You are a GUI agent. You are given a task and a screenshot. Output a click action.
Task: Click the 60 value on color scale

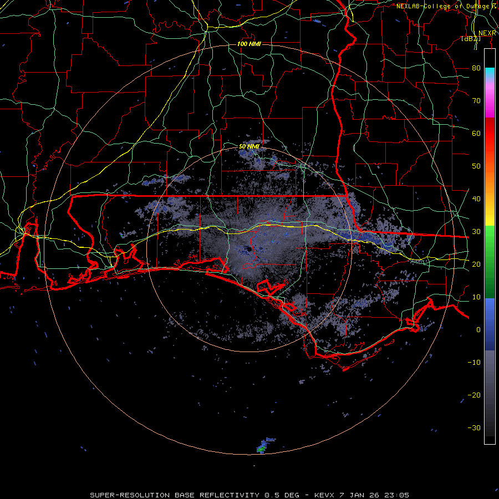pyautogui.click(x=476, y=134)
